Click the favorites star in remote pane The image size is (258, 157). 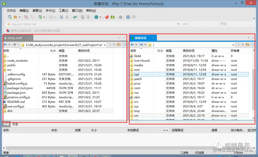[239, 45]
